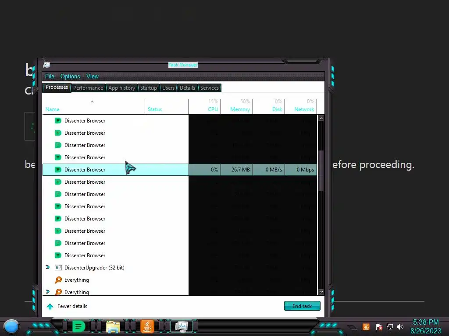Open the clock showing 5:38 PM

pyautogui.click(x=426, y=326)
